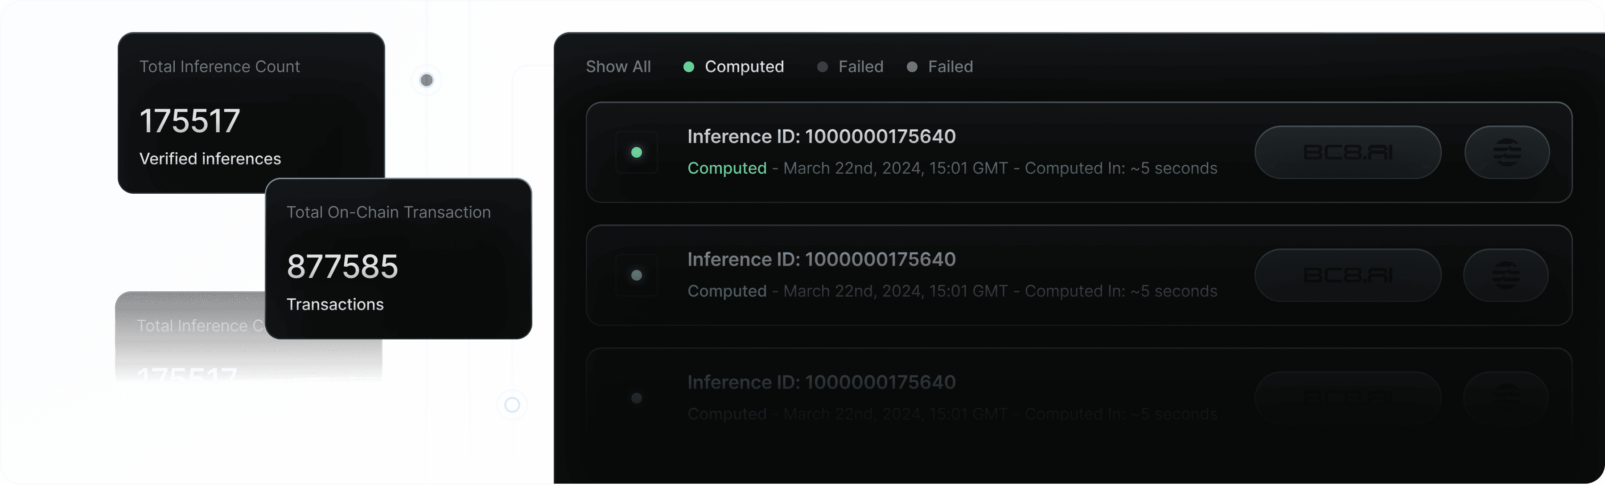Click the green status indicator in the first inference row

[x=636, y=152]
